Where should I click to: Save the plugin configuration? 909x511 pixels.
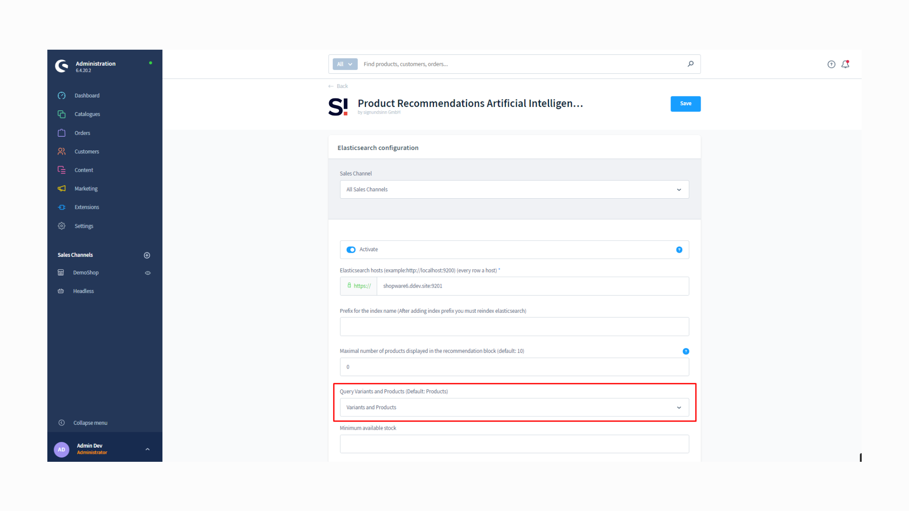[x=685, y=104]
